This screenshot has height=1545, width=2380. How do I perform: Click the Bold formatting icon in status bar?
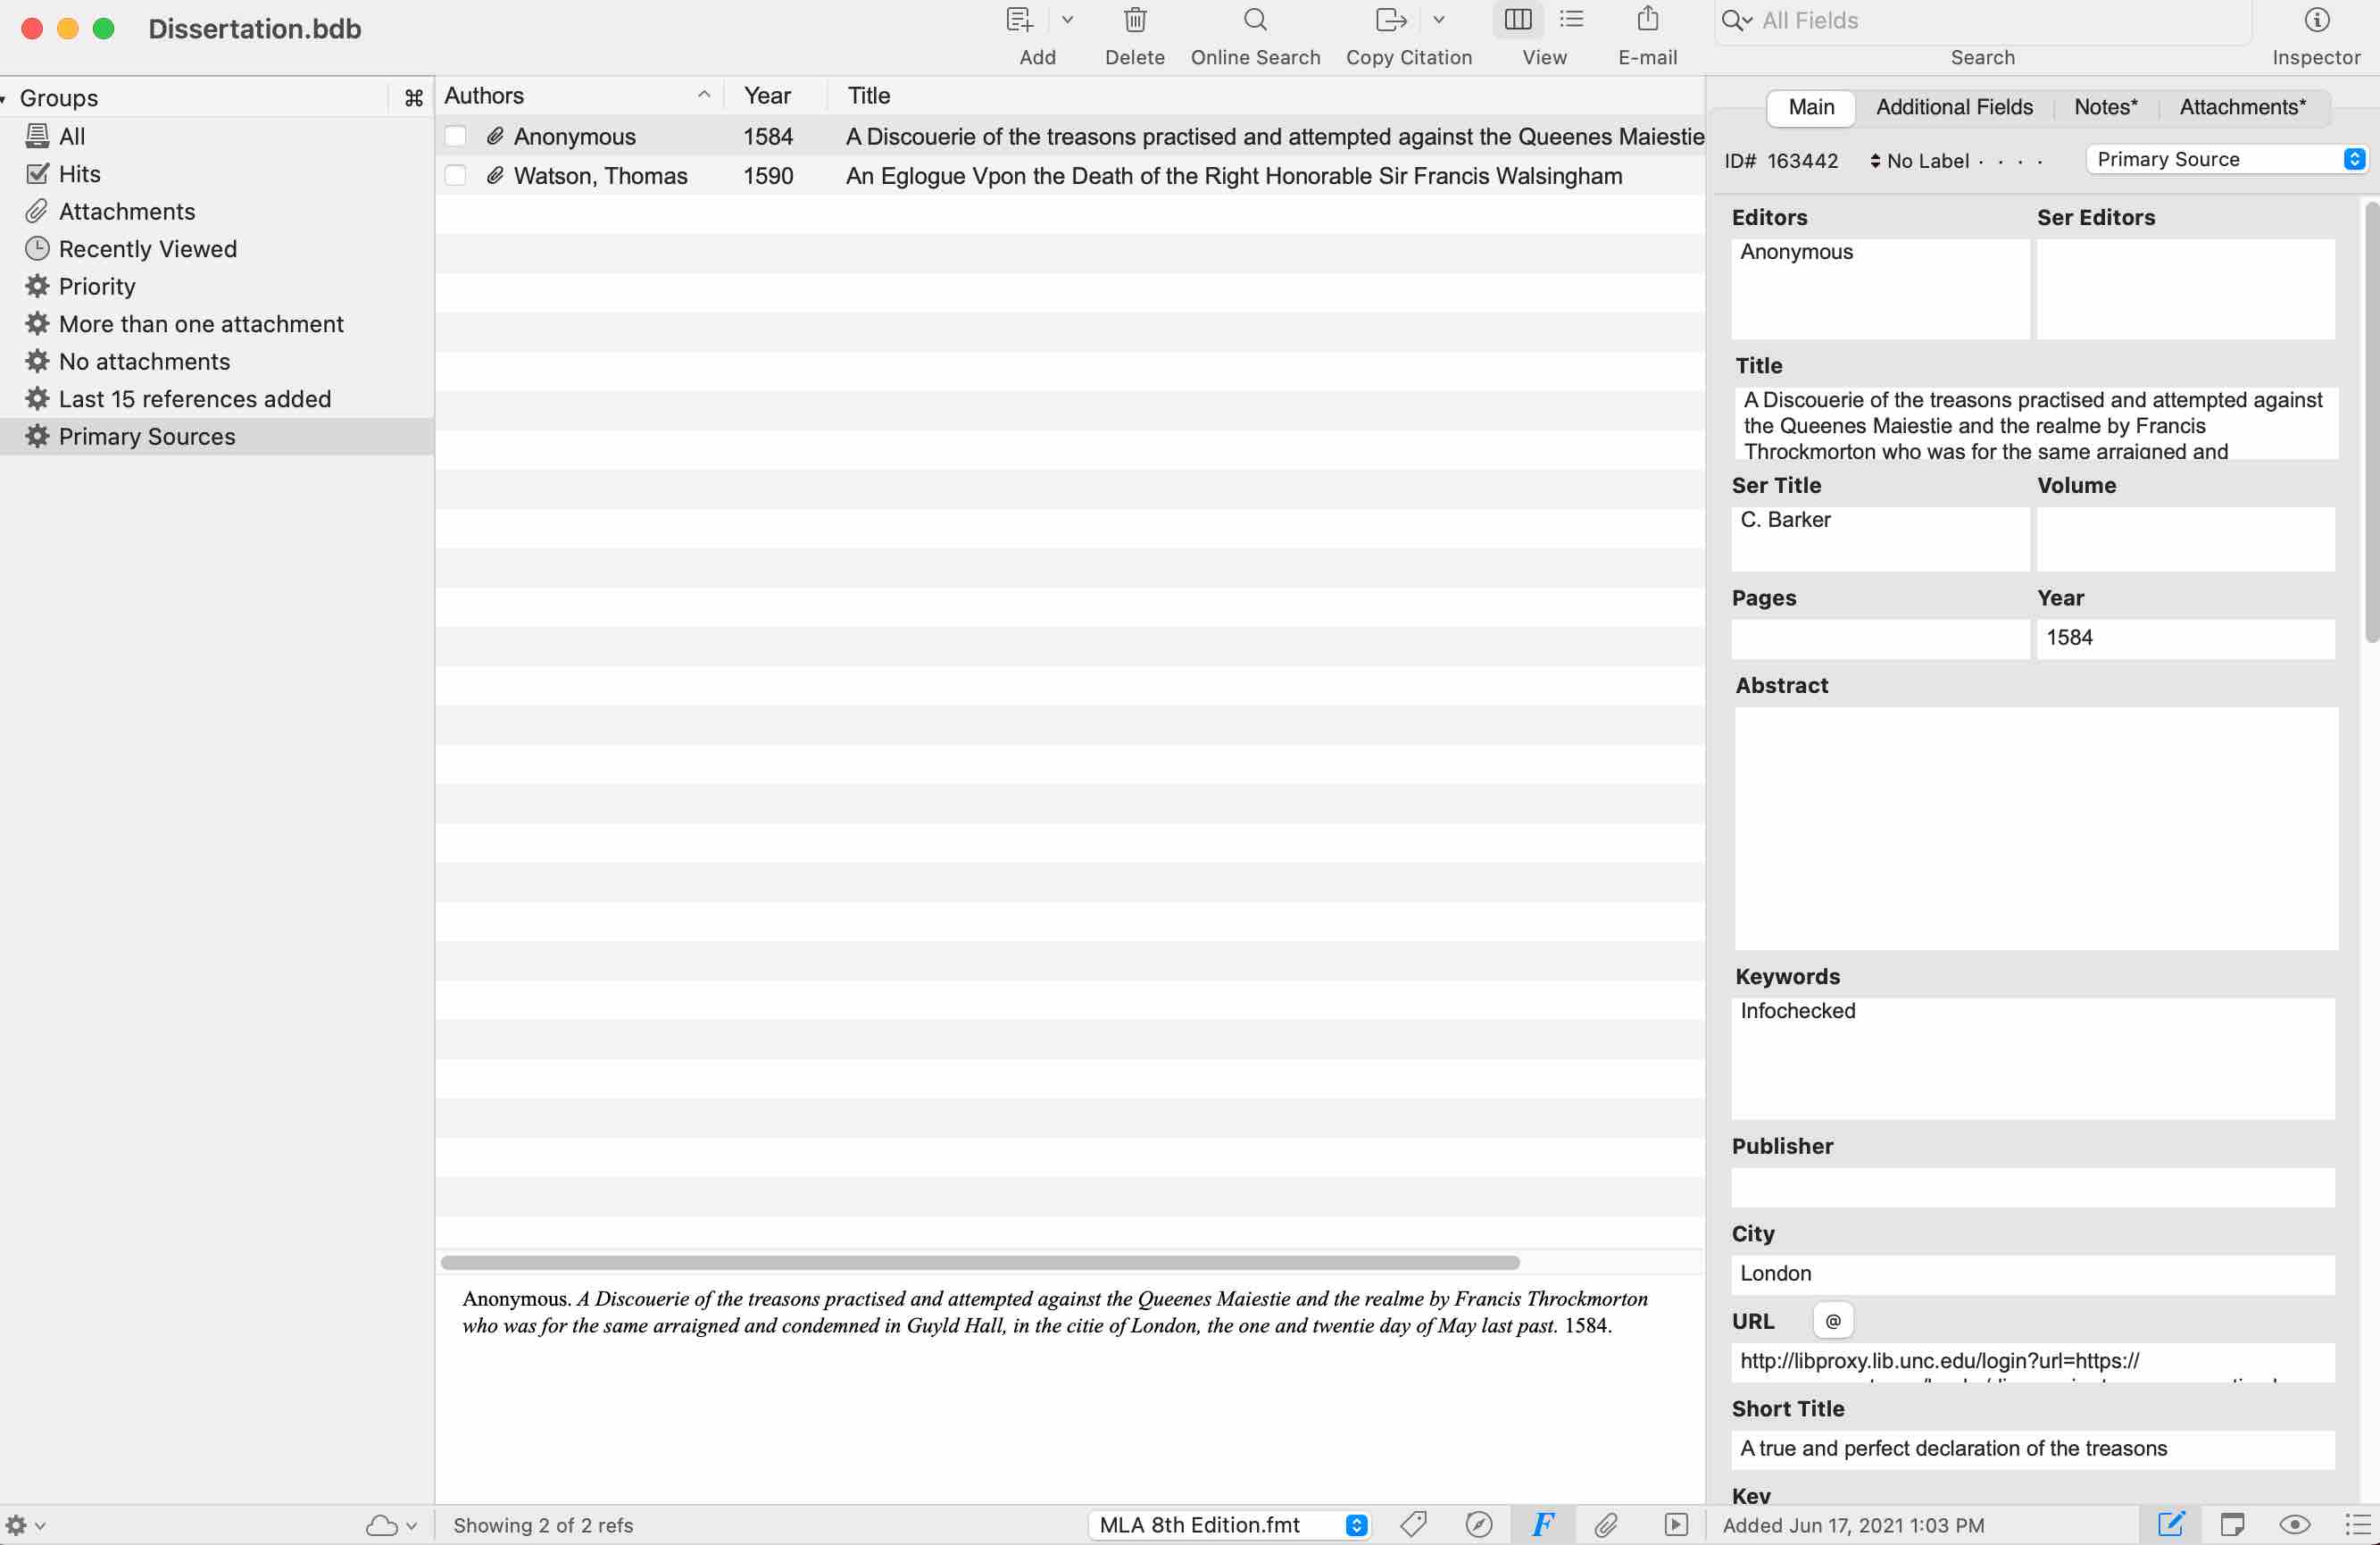[x=1541, y=1524]
